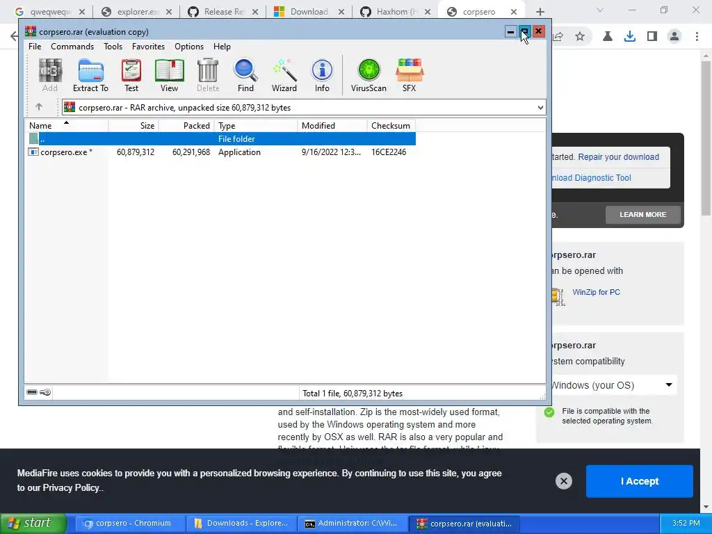Viewport: 712px width, 534px height.
Task: Select the parent '..' File folder row
Action: (220, 139)
